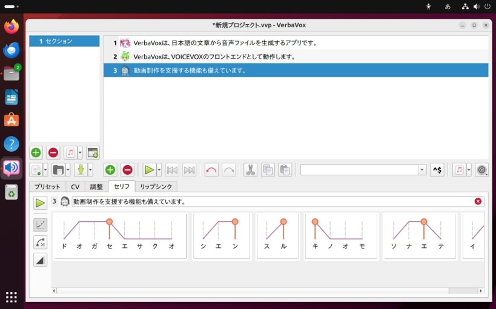Viewport: 496px width, 309px height.
Task: Click the grey redo arrow
Action: 229,170
